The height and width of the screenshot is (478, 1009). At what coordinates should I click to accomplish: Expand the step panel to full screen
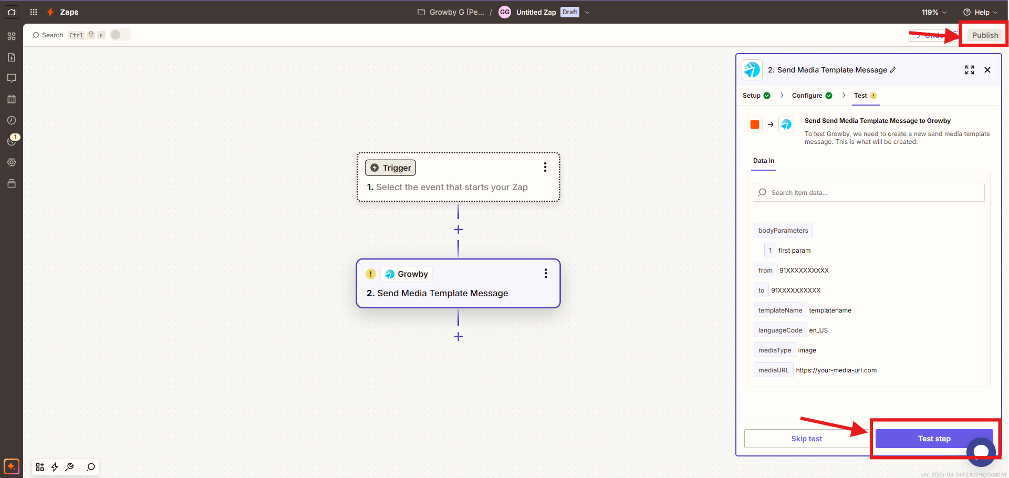point(970,70)
